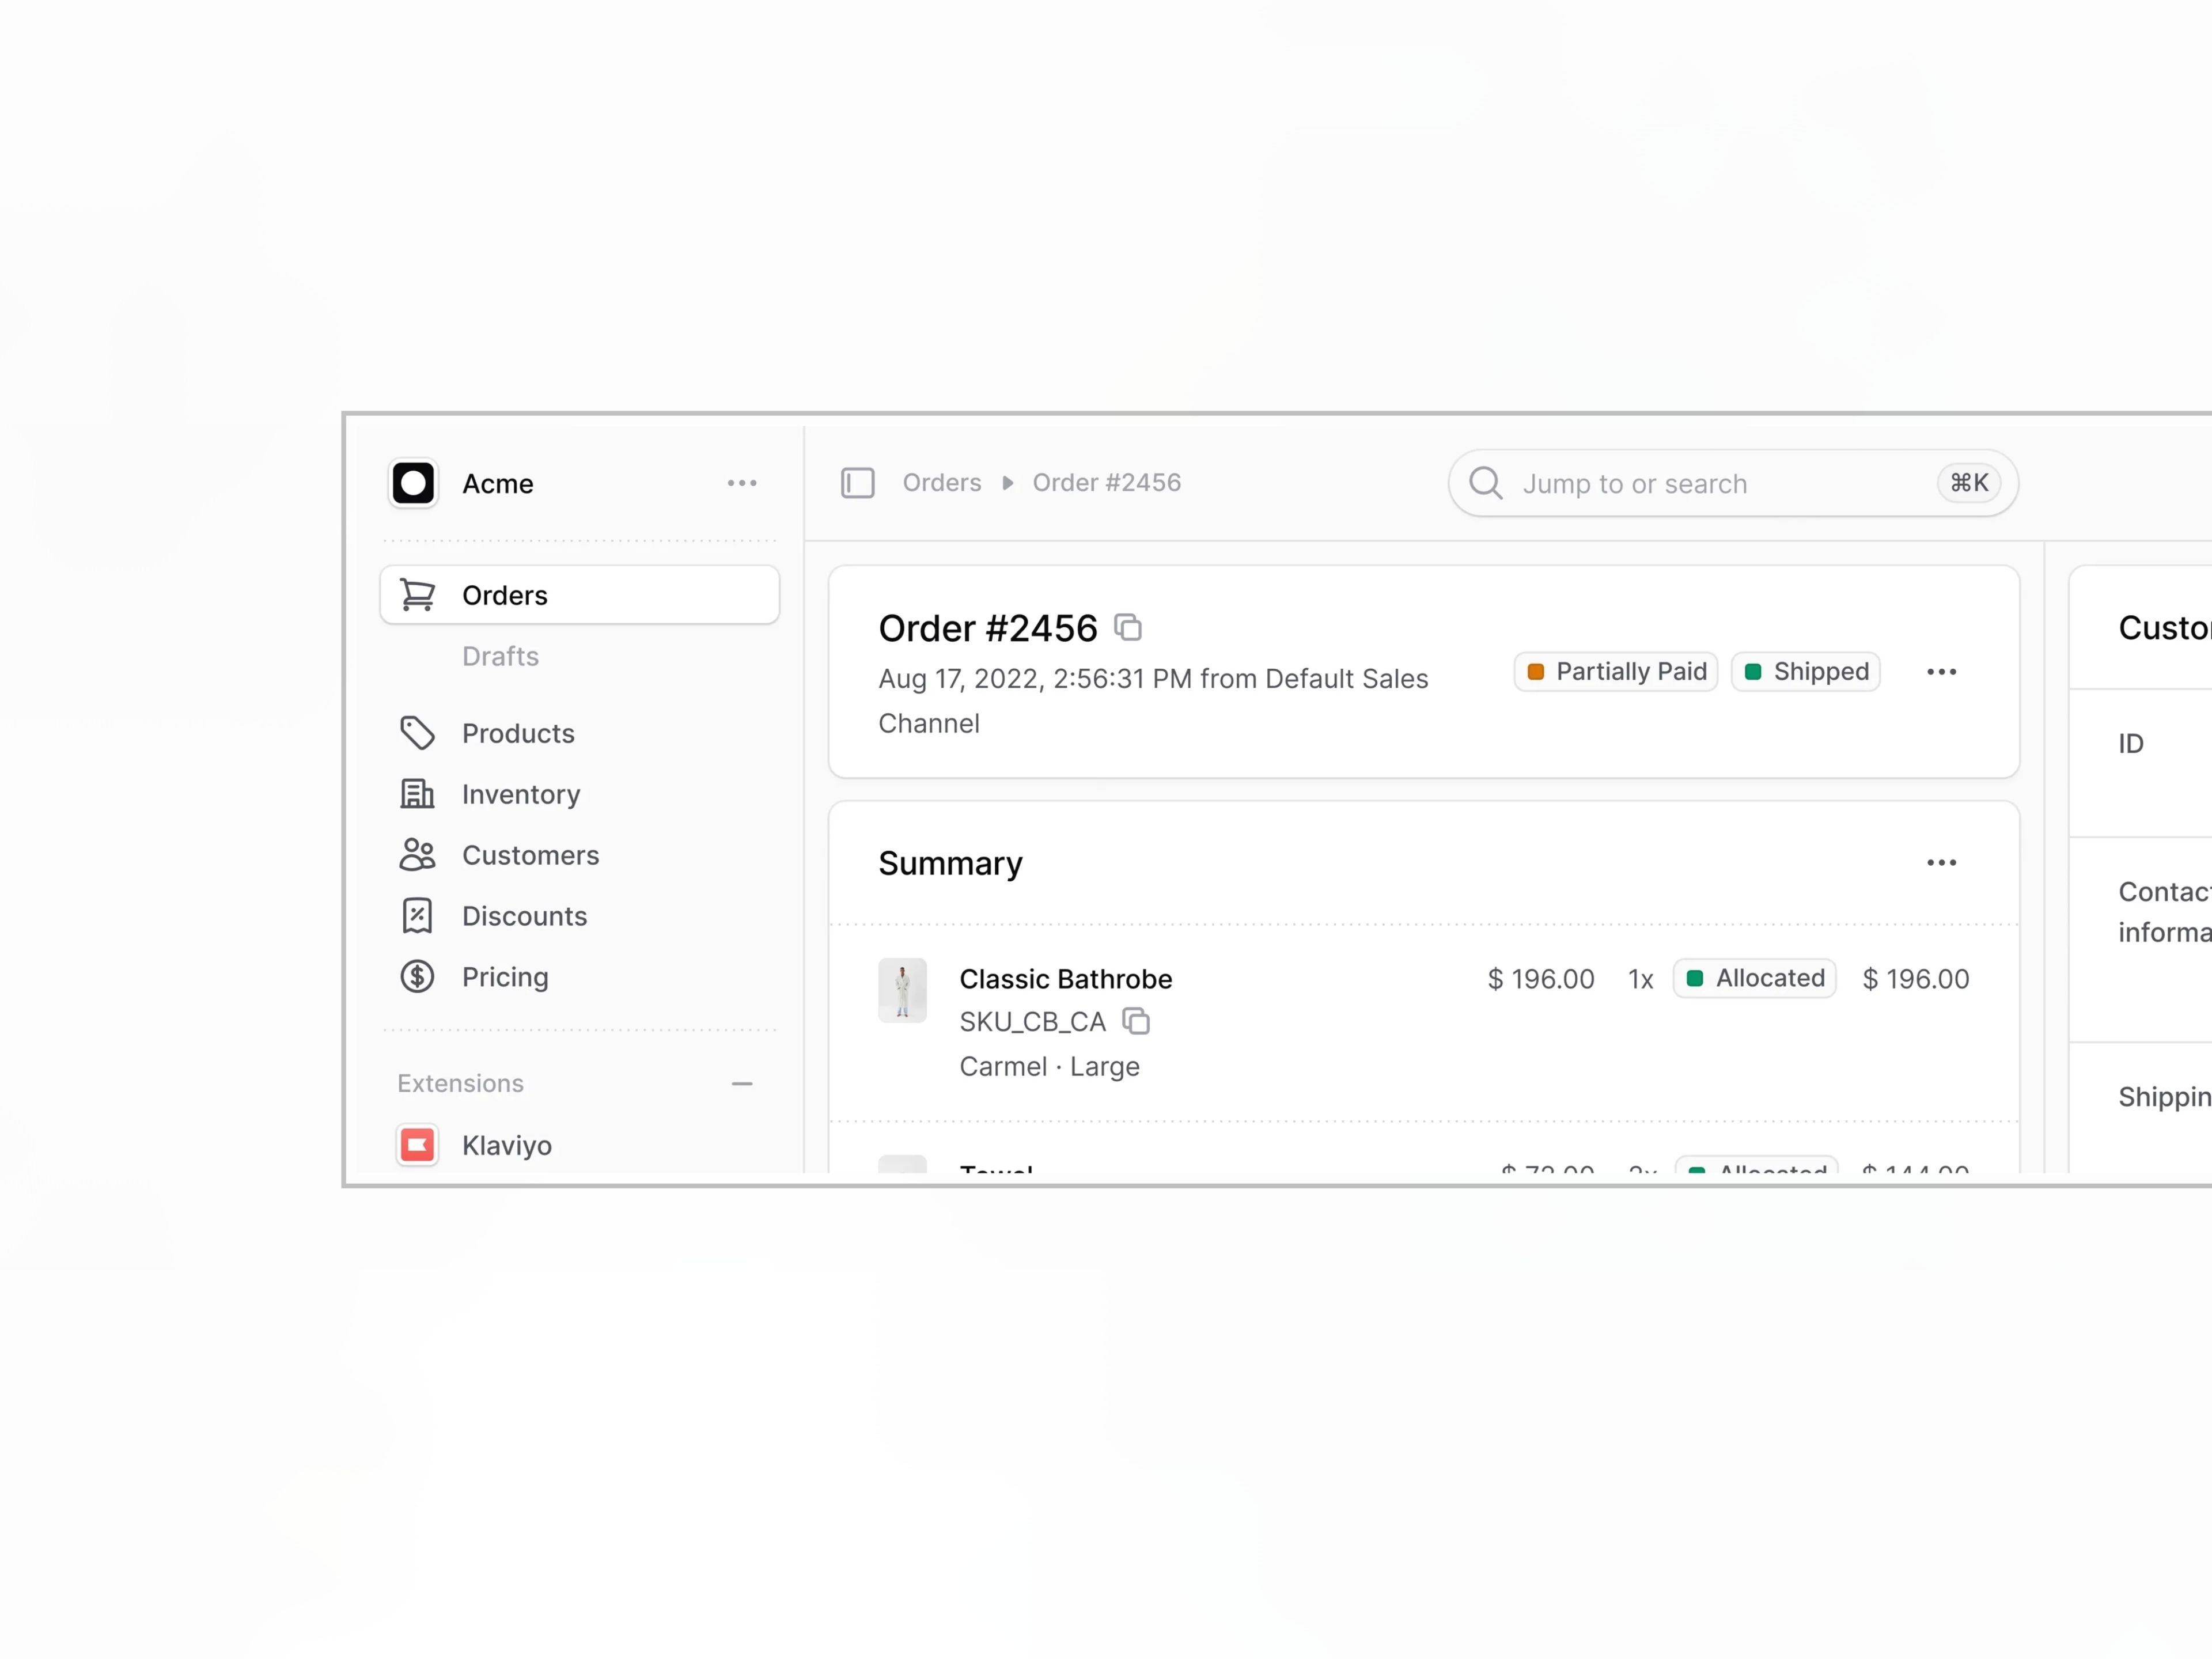Open Acme workspace options menu

click(x=741, y=484)
